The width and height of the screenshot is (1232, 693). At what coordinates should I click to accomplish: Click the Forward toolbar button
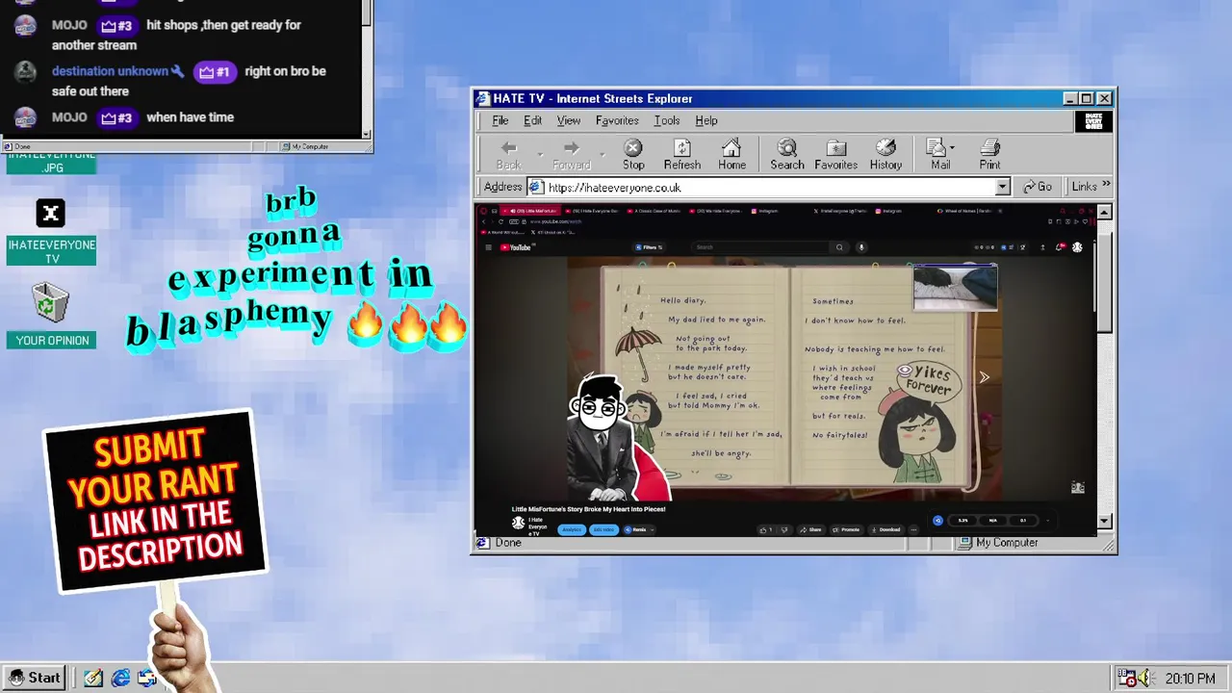pos(571,154)
